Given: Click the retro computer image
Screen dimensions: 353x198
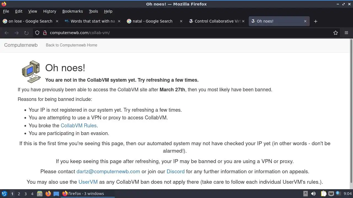Looking at the screenshot, I should click(x=31, y=71).
